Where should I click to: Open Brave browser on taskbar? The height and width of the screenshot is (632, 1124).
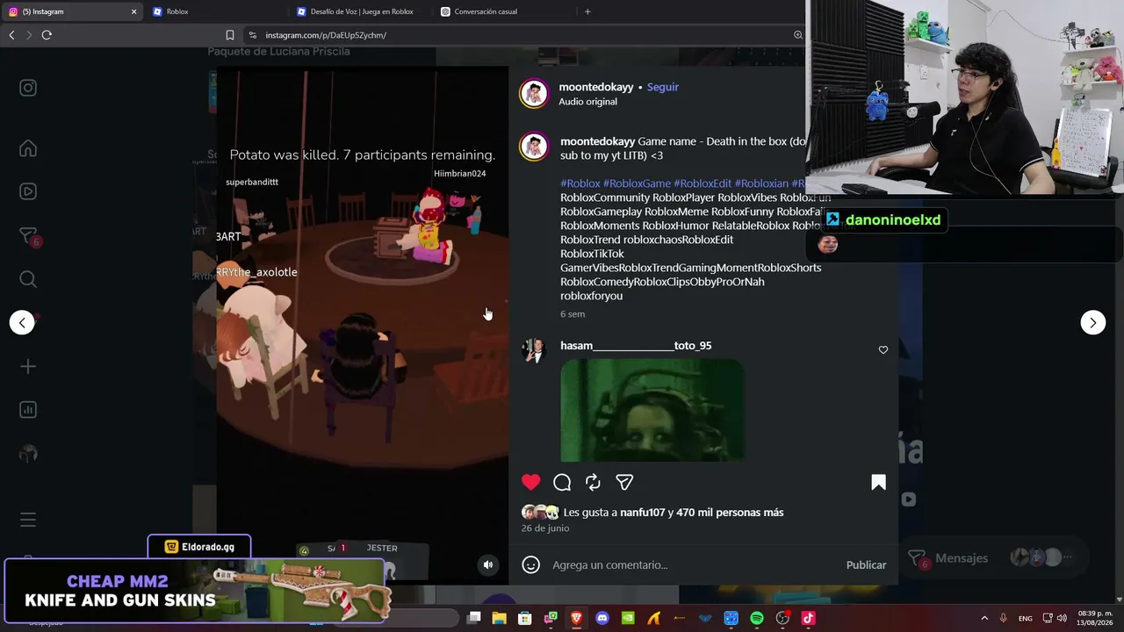point(576,618)
